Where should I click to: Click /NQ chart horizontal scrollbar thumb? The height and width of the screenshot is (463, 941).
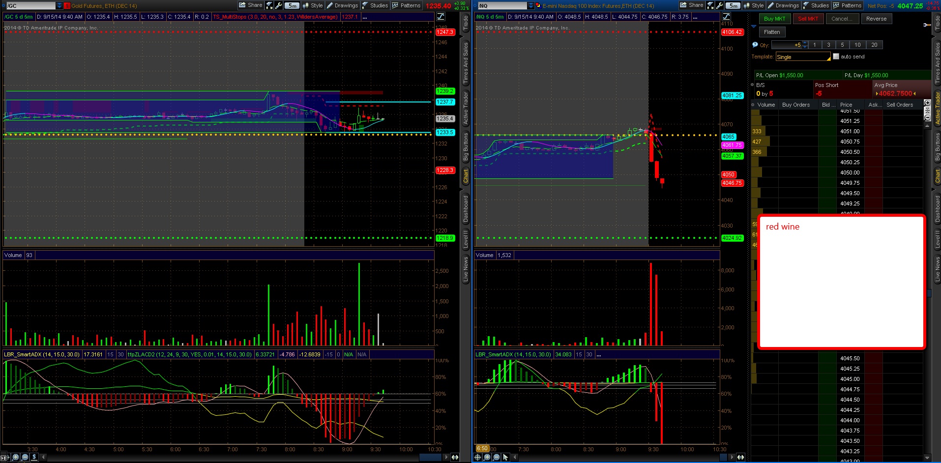pos(724,457)
